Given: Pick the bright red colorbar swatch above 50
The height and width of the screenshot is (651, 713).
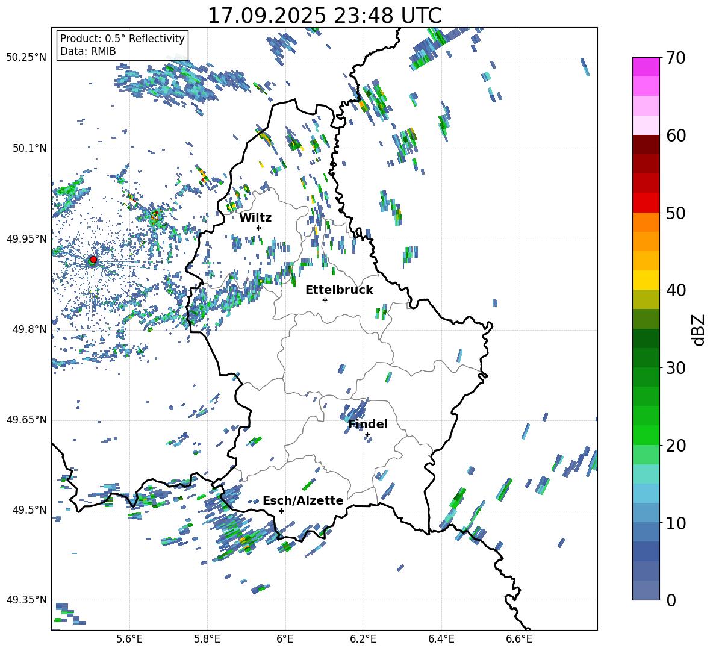Looking at the screenshot, I should [x=646, y=202].
